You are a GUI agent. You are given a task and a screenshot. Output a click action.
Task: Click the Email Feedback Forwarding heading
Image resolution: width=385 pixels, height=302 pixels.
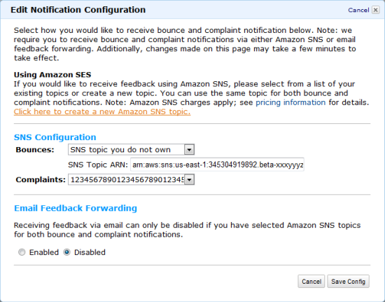point(76,208)
